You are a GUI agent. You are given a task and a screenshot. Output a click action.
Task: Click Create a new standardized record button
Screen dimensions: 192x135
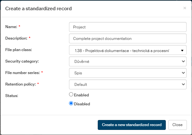coord(132,125)
